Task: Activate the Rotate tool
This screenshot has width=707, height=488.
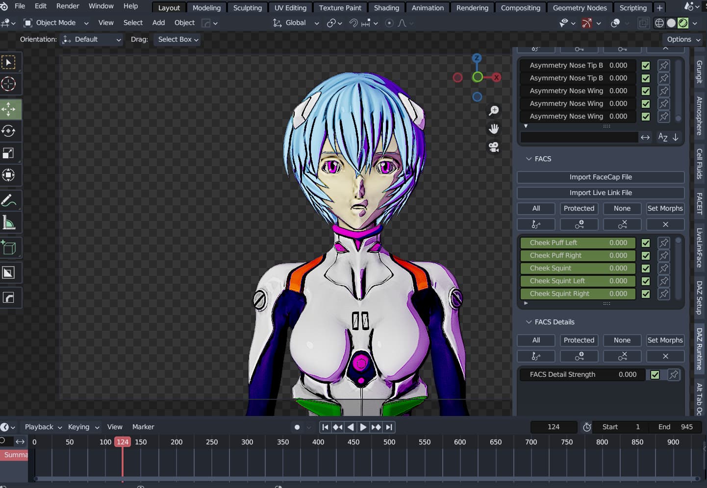Action: 9,131
